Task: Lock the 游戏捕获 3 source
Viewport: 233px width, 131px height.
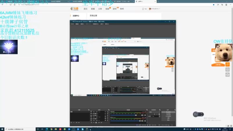Action: (x=107, y=118)
